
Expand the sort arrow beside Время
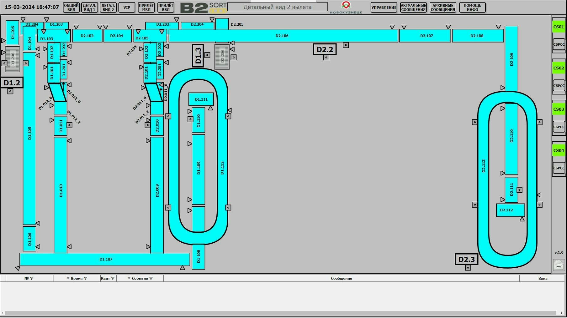[68, 278]
